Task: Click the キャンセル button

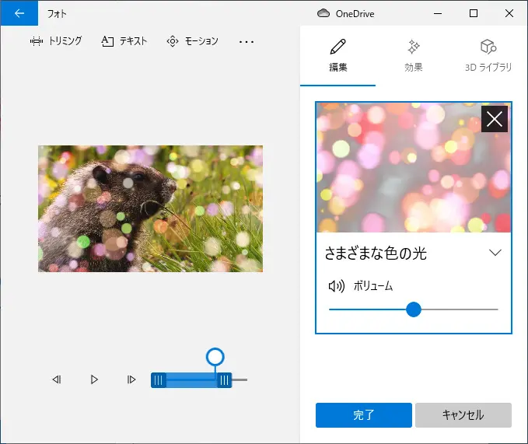Action: [463, 415]
